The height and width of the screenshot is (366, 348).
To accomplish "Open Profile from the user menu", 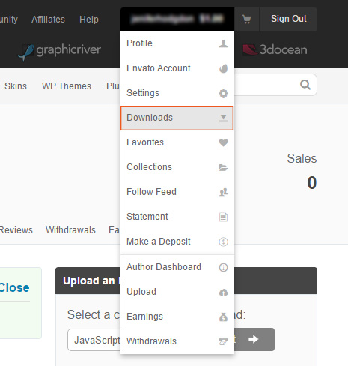I will pos(177,43).
